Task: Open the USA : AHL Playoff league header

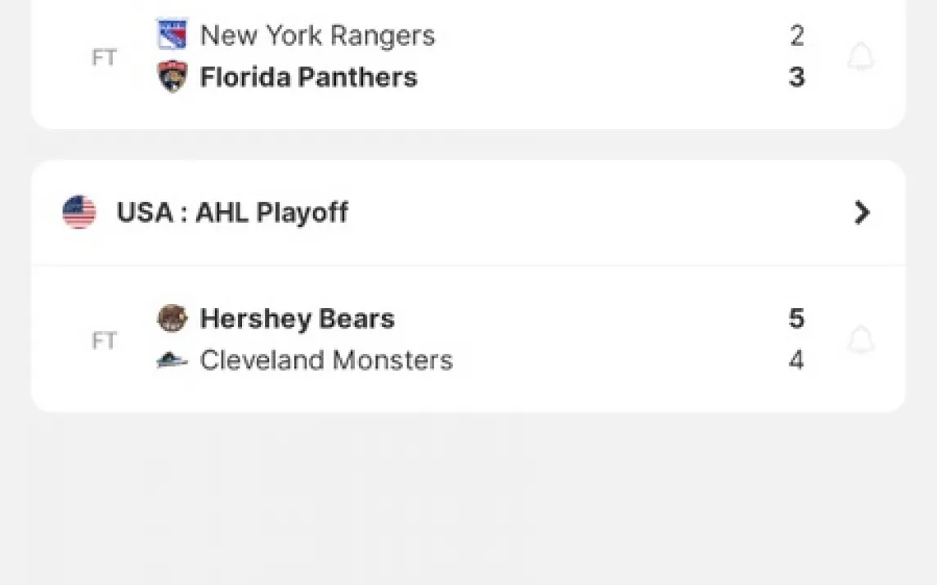Action: [x=232, y=212]
